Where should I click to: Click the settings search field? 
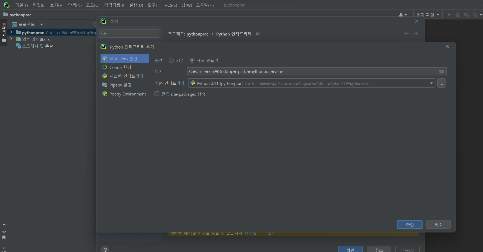click(129, 34)
